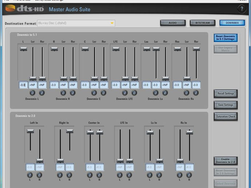
Task: Grab the Center In left-output fader
Action: 90,132
